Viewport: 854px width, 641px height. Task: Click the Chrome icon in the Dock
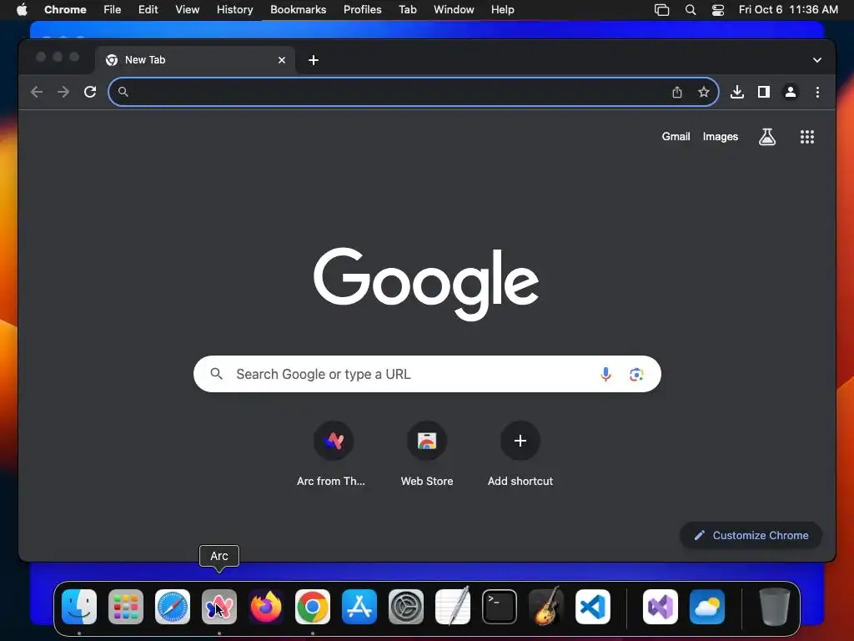tap(313, 607)
